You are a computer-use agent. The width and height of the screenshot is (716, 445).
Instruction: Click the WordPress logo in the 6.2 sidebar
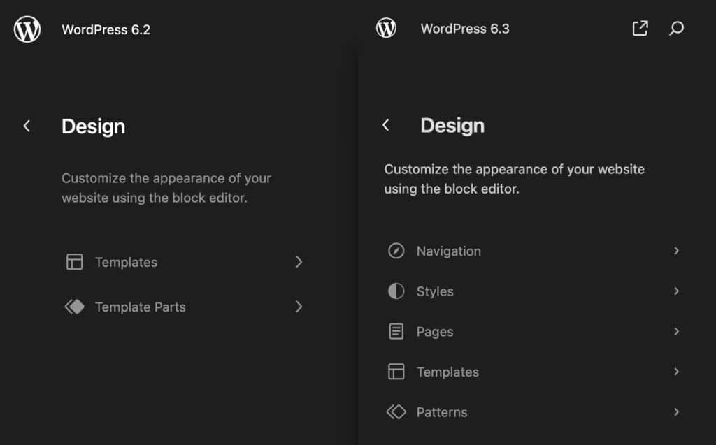(27, 29)
